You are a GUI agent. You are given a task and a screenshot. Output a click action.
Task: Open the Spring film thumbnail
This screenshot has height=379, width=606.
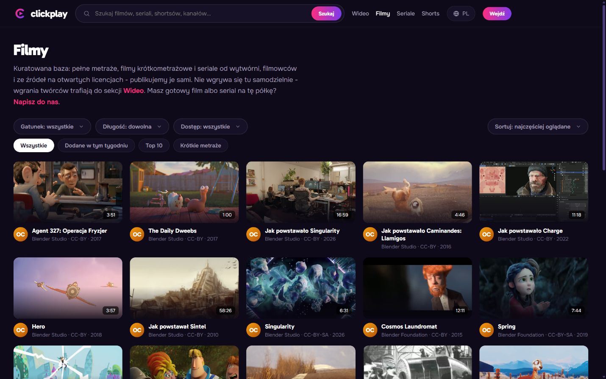[534, 288]
